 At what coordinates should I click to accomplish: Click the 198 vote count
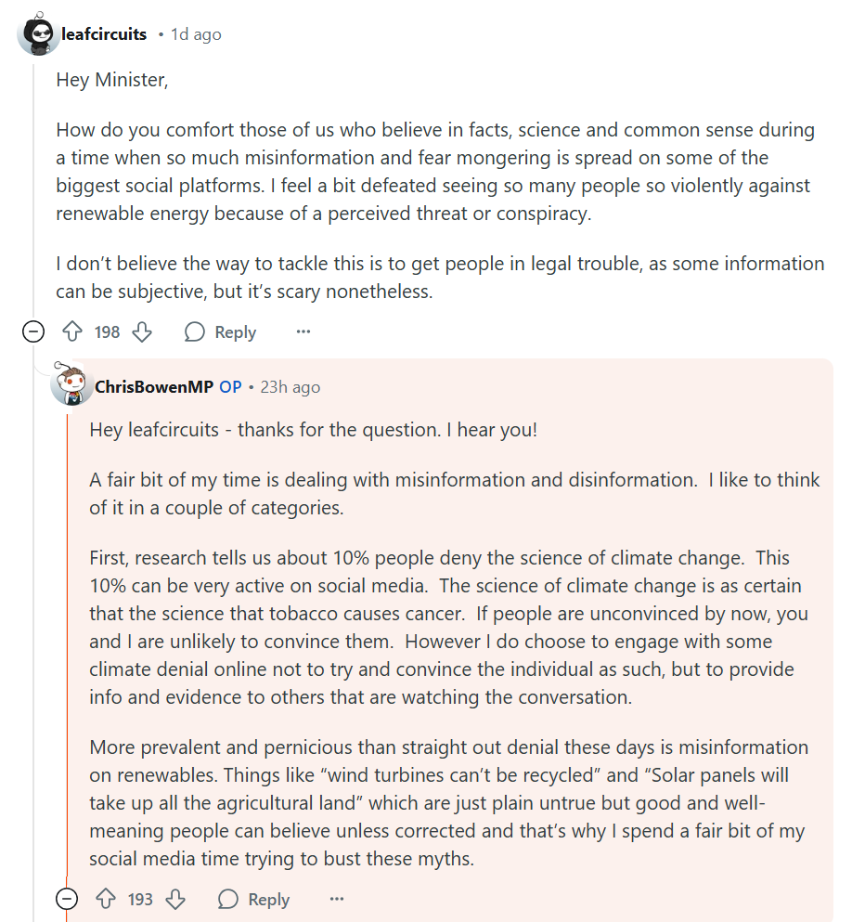click(108, 331)
